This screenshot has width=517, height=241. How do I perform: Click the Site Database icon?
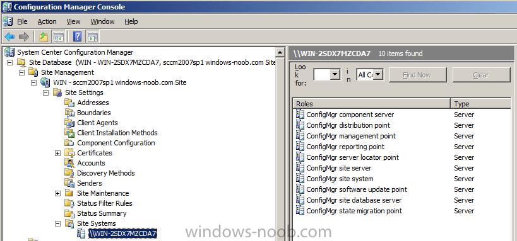pos(21,62)
